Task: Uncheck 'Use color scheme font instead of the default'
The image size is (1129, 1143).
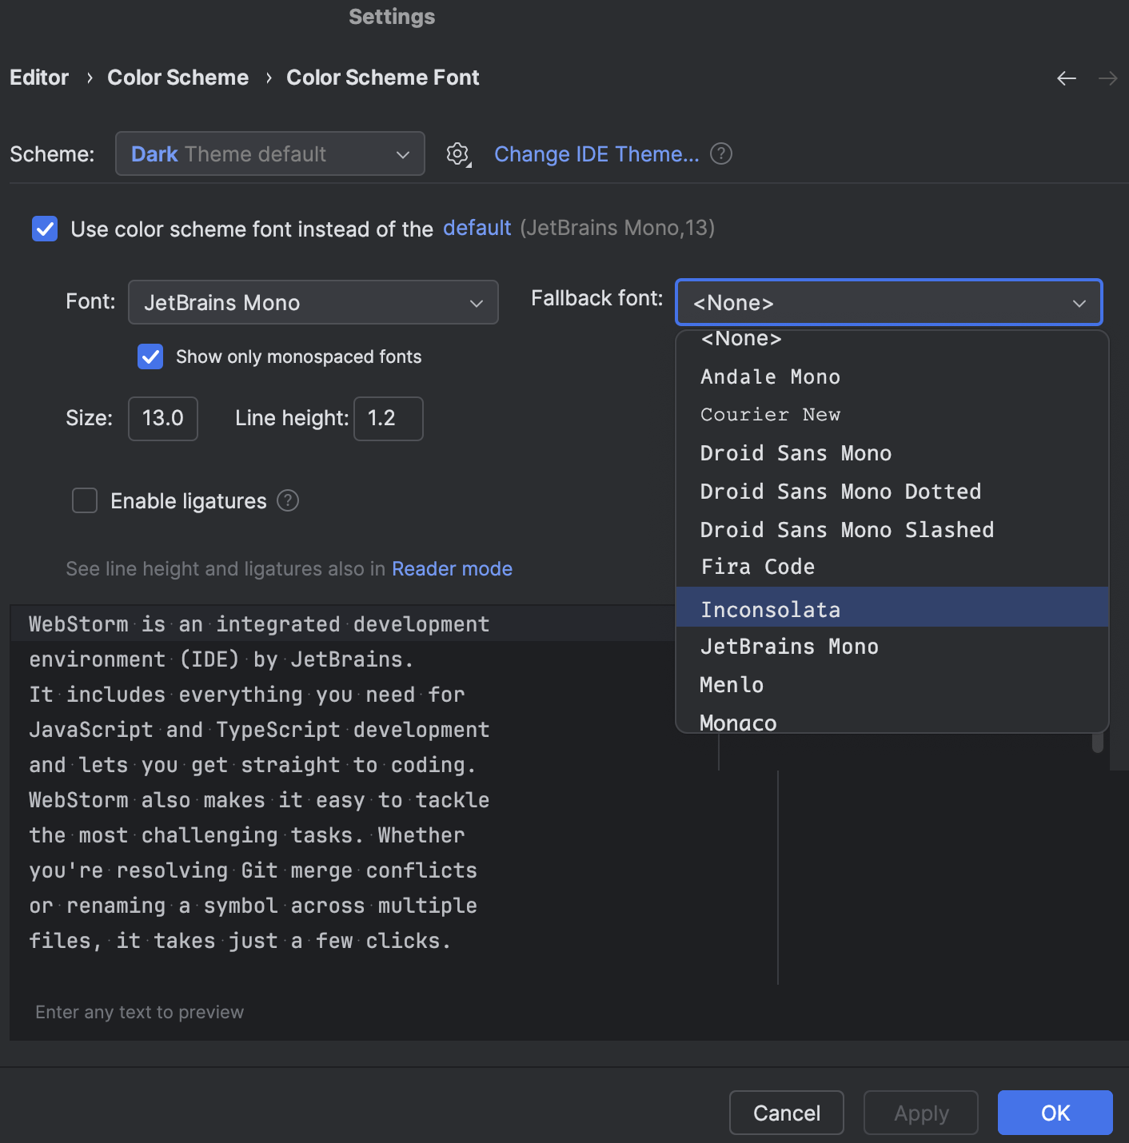Action: click(45, 229)
